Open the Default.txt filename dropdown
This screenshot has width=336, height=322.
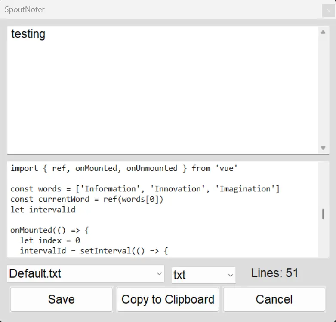pyautogui.click(x=86, y=273)
